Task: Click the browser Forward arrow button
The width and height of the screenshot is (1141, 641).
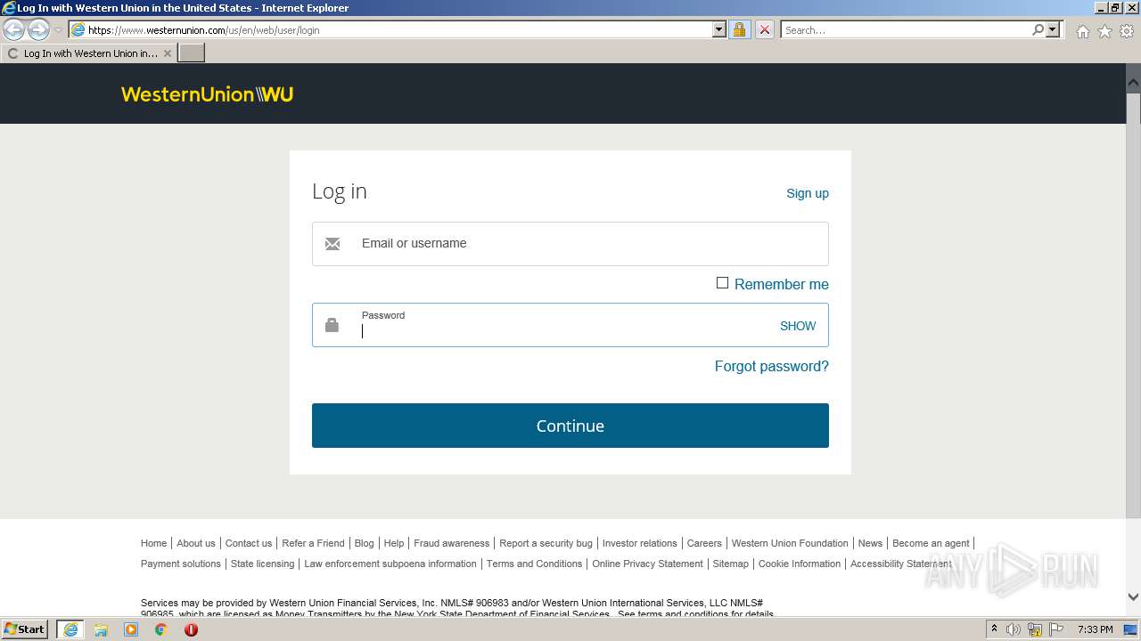Action: (38, 30)
